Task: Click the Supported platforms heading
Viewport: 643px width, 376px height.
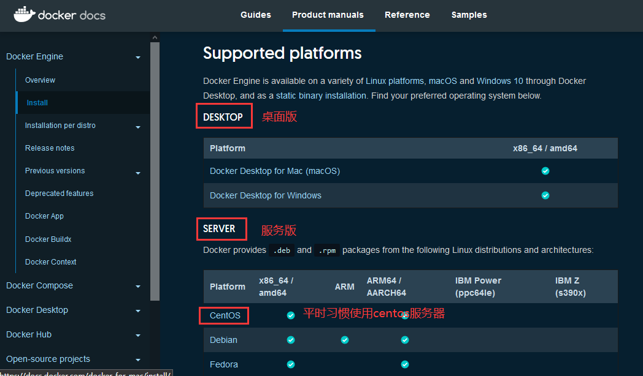Action: tap(282, 53)
